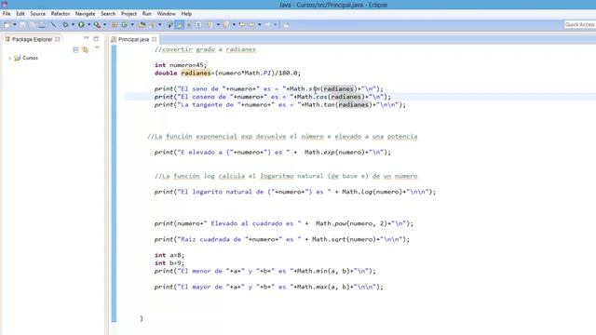The width and height of the screenshot is (596, 335).
Task: Maximize the Package Explorer panel
Action: pos(96,39)
